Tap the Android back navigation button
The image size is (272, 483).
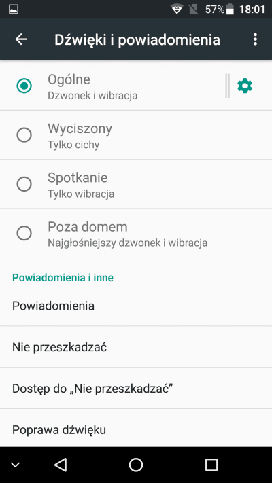pyautogui.click(x=61, y=465)
